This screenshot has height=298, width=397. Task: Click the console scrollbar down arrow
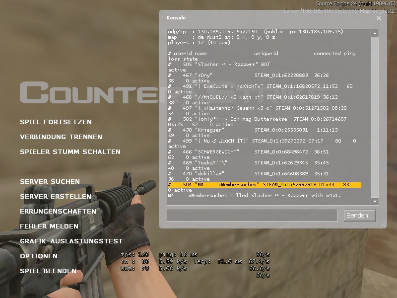(x=375, y=202)
